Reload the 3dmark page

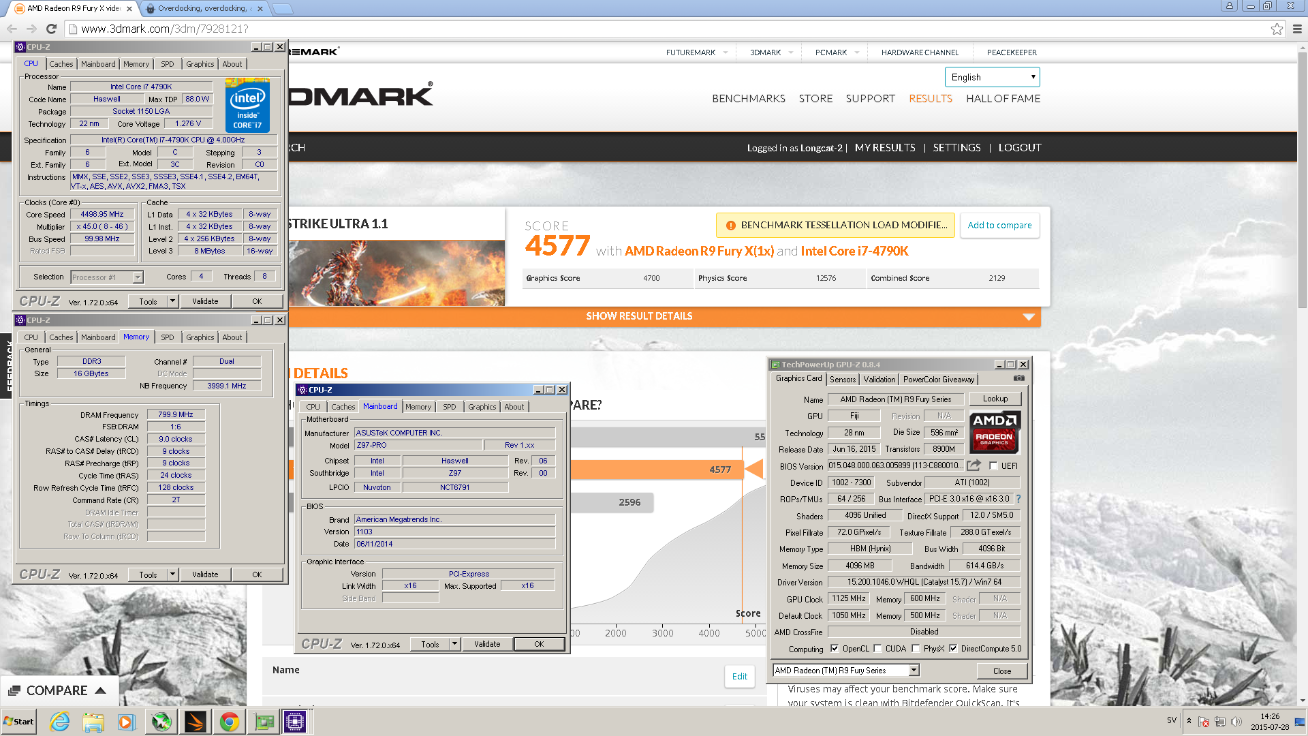51,29
